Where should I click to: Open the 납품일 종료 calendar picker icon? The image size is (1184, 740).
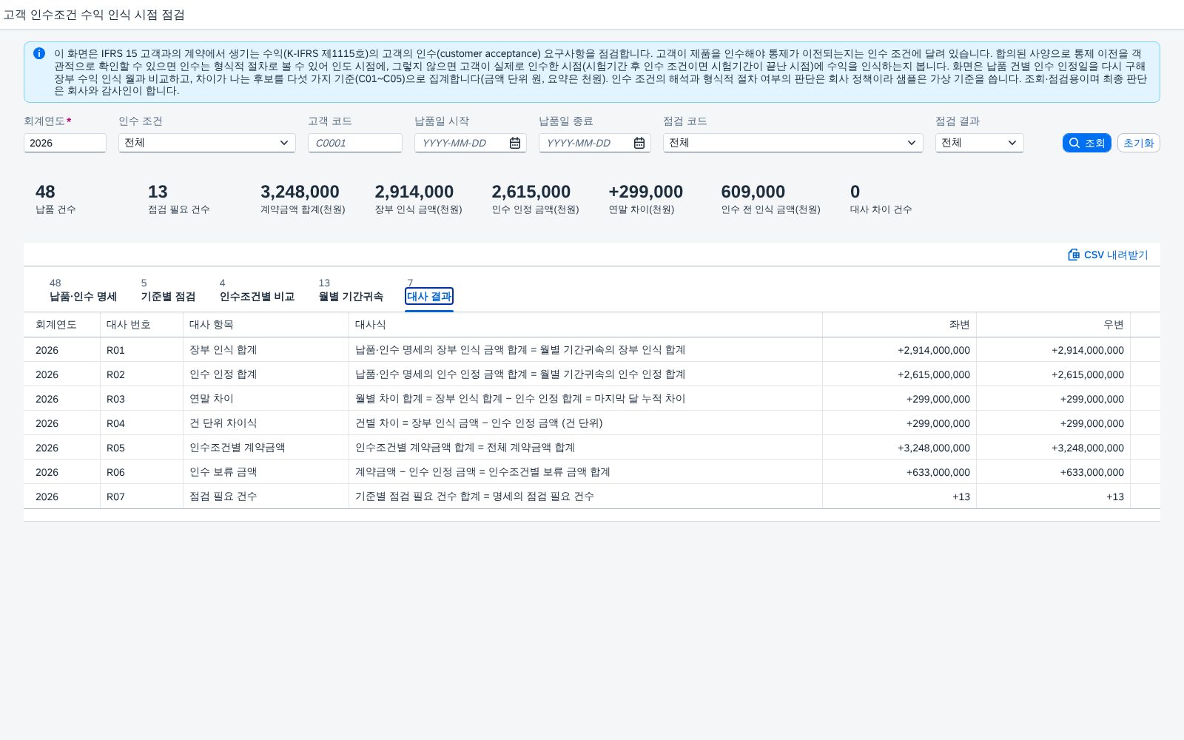click(639, 143)
